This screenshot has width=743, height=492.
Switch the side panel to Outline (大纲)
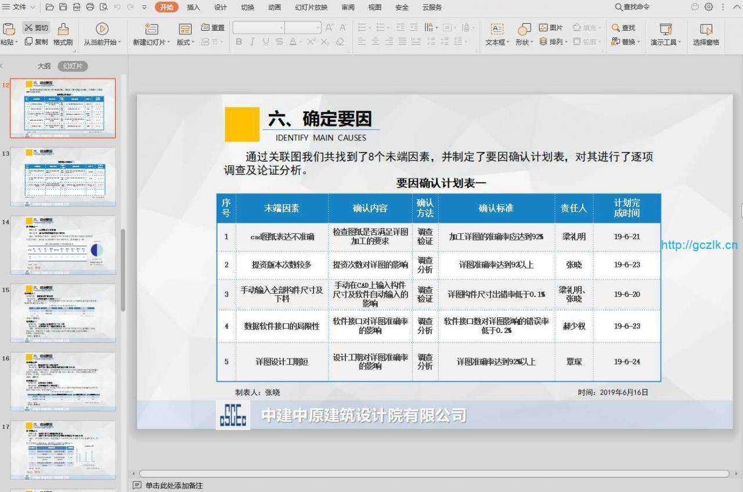pos(44,66)
